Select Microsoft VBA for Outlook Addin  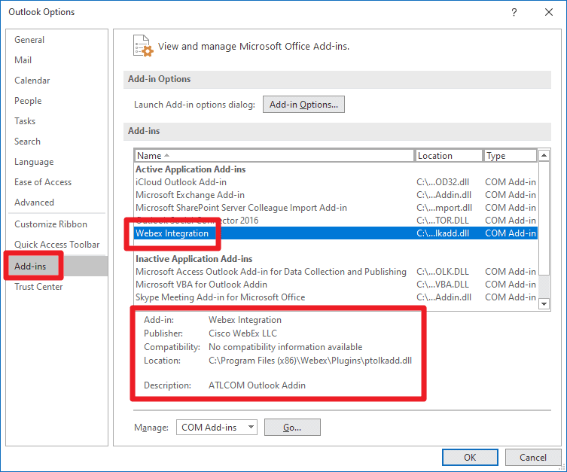(x=336, y=285)
